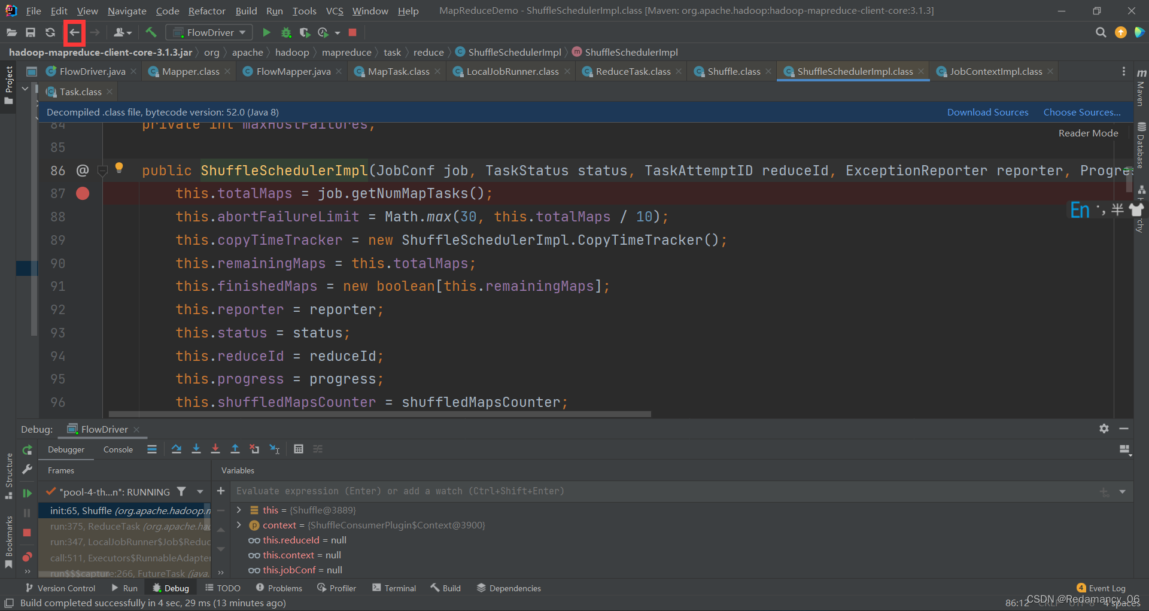Click the Download Sources link

click(x=987, y=112)
